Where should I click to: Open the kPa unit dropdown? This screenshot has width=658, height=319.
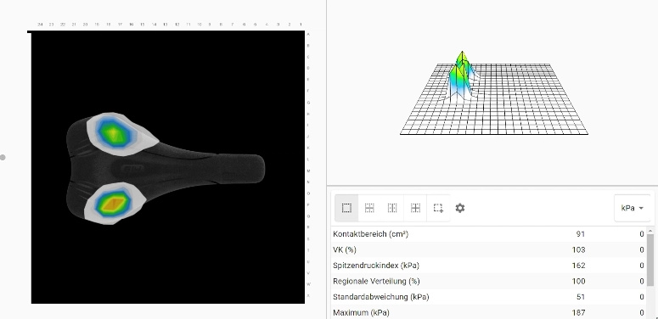[x=632, y=208]
